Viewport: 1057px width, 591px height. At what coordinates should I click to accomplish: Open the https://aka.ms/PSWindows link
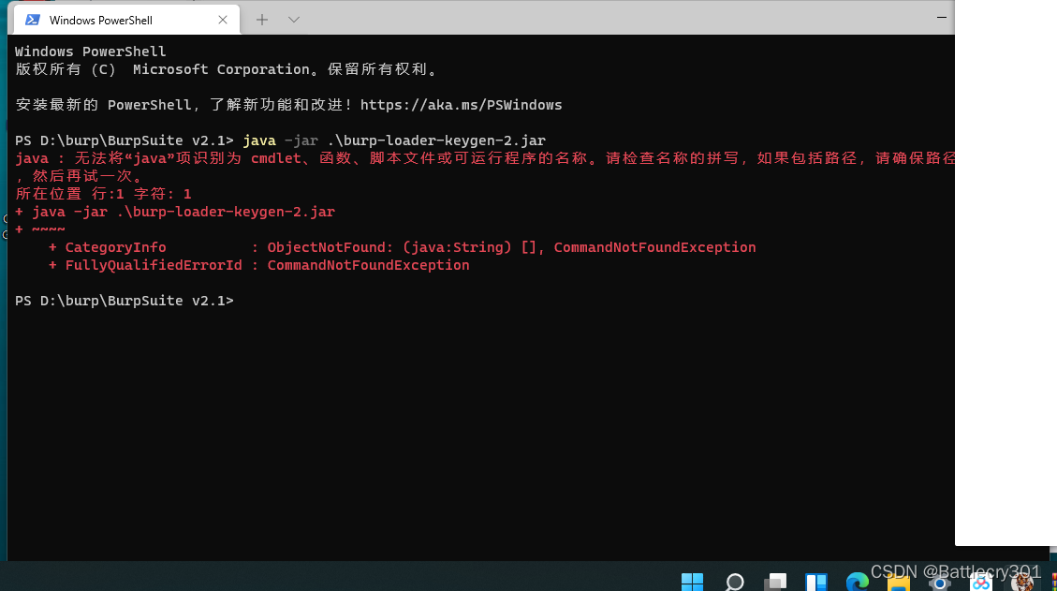[461, 105]
